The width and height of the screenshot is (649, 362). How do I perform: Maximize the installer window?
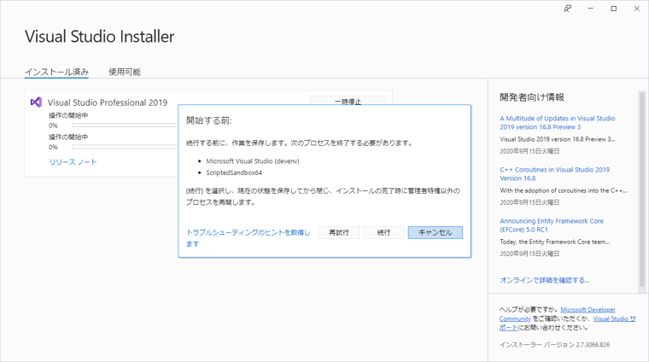pos(614,9)
